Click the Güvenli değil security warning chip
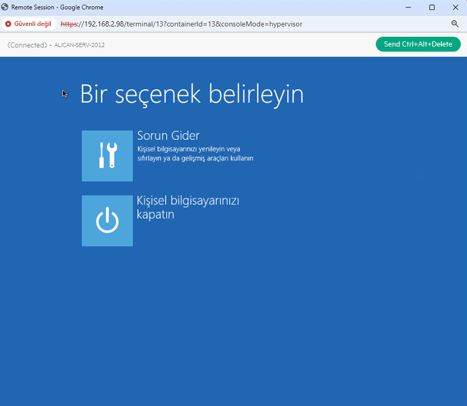 click(29, 24)
